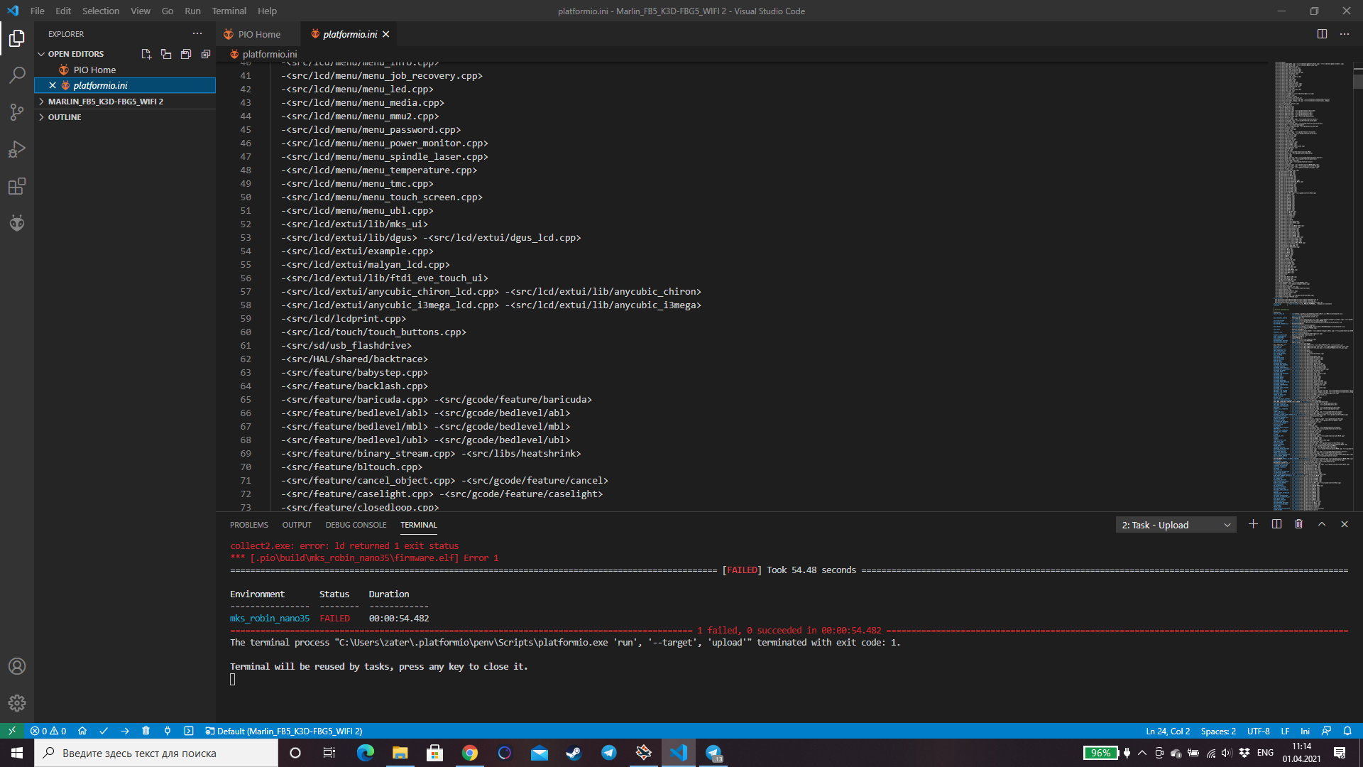Select language mode Ini in status bar

pos(1305,731)
